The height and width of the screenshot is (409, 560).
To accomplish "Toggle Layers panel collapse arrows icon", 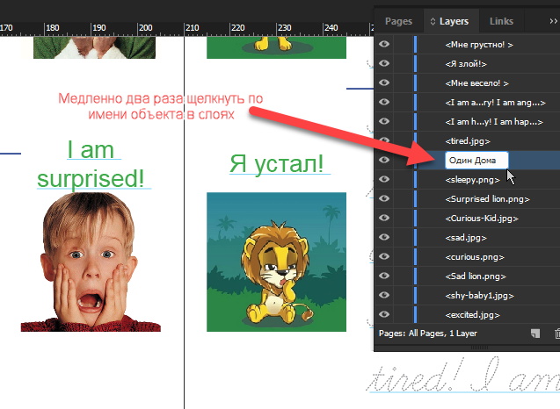I will coord(433,21).
